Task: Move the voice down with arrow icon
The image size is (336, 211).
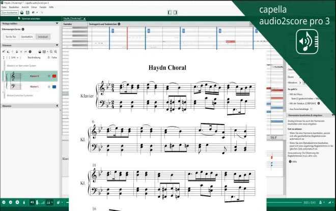Action: click(x=17, y=51)
